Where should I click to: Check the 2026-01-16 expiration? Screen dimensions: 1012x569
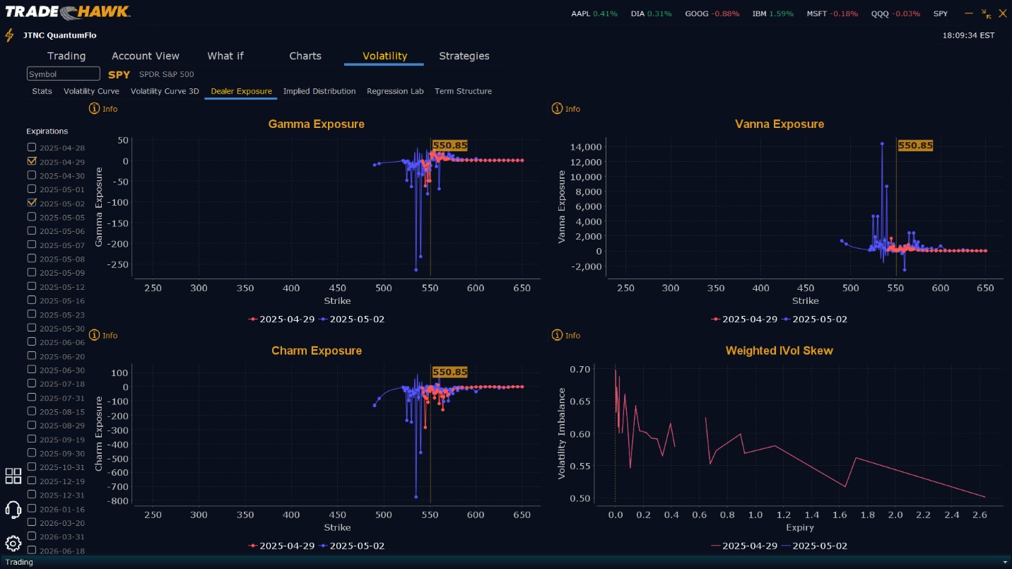(x=31, y=509)
